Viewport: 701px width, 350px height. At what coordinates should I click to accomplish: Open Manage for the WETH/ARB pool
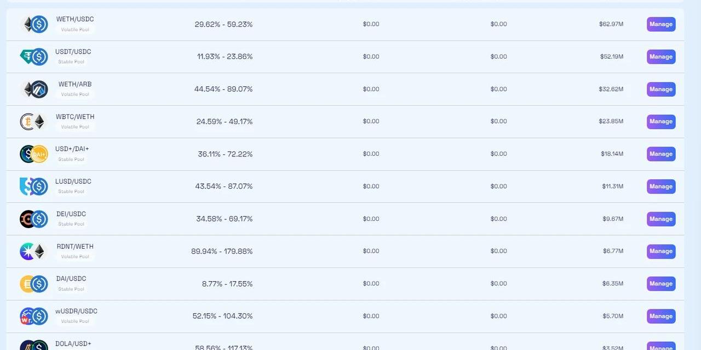660,89
